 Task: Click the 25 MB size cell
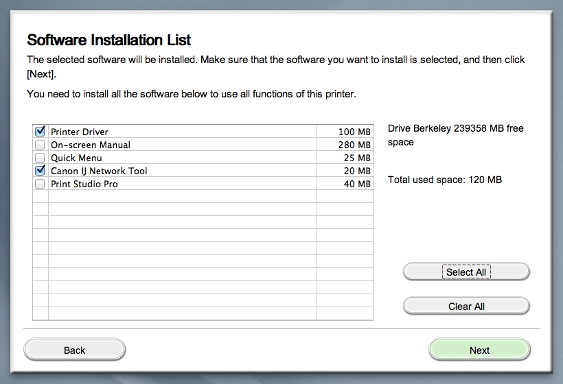click(x=357, y=158)
